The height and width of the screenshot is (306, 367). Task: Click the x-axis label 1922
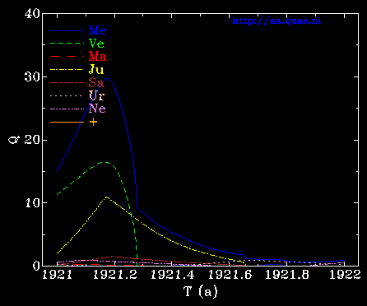345,275
